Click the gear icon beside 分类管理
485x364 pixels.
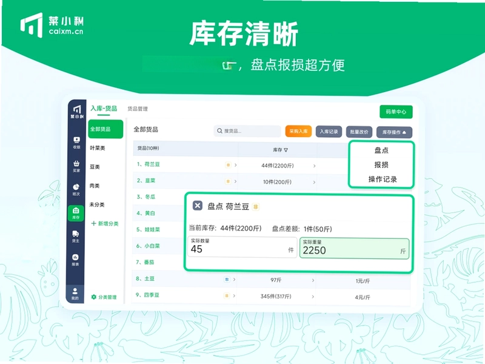pyautogui.click(x=94, y=297)
